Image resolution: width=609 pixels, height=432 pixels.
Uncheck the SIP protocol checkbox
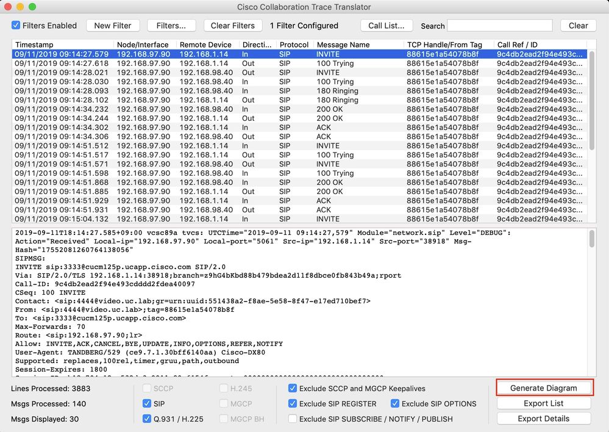click(147, 403)
